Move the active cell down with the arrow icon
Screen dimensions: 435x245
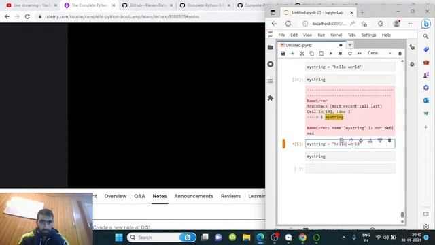point(361,141)
